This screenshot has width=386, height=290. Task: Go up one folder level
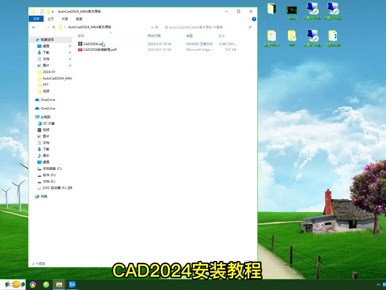53,27
